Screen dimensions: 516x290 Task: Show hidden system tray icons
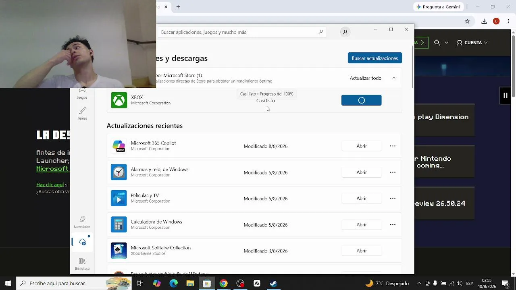(419, 284)
